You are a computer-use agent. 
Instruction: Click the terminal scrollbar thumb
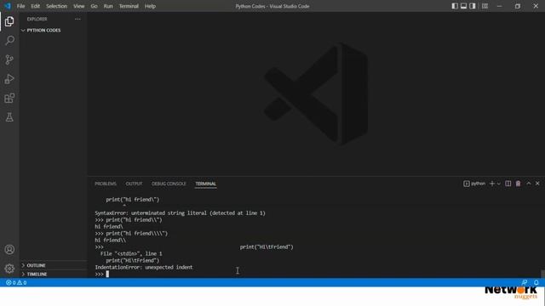(x=542, y=274)
